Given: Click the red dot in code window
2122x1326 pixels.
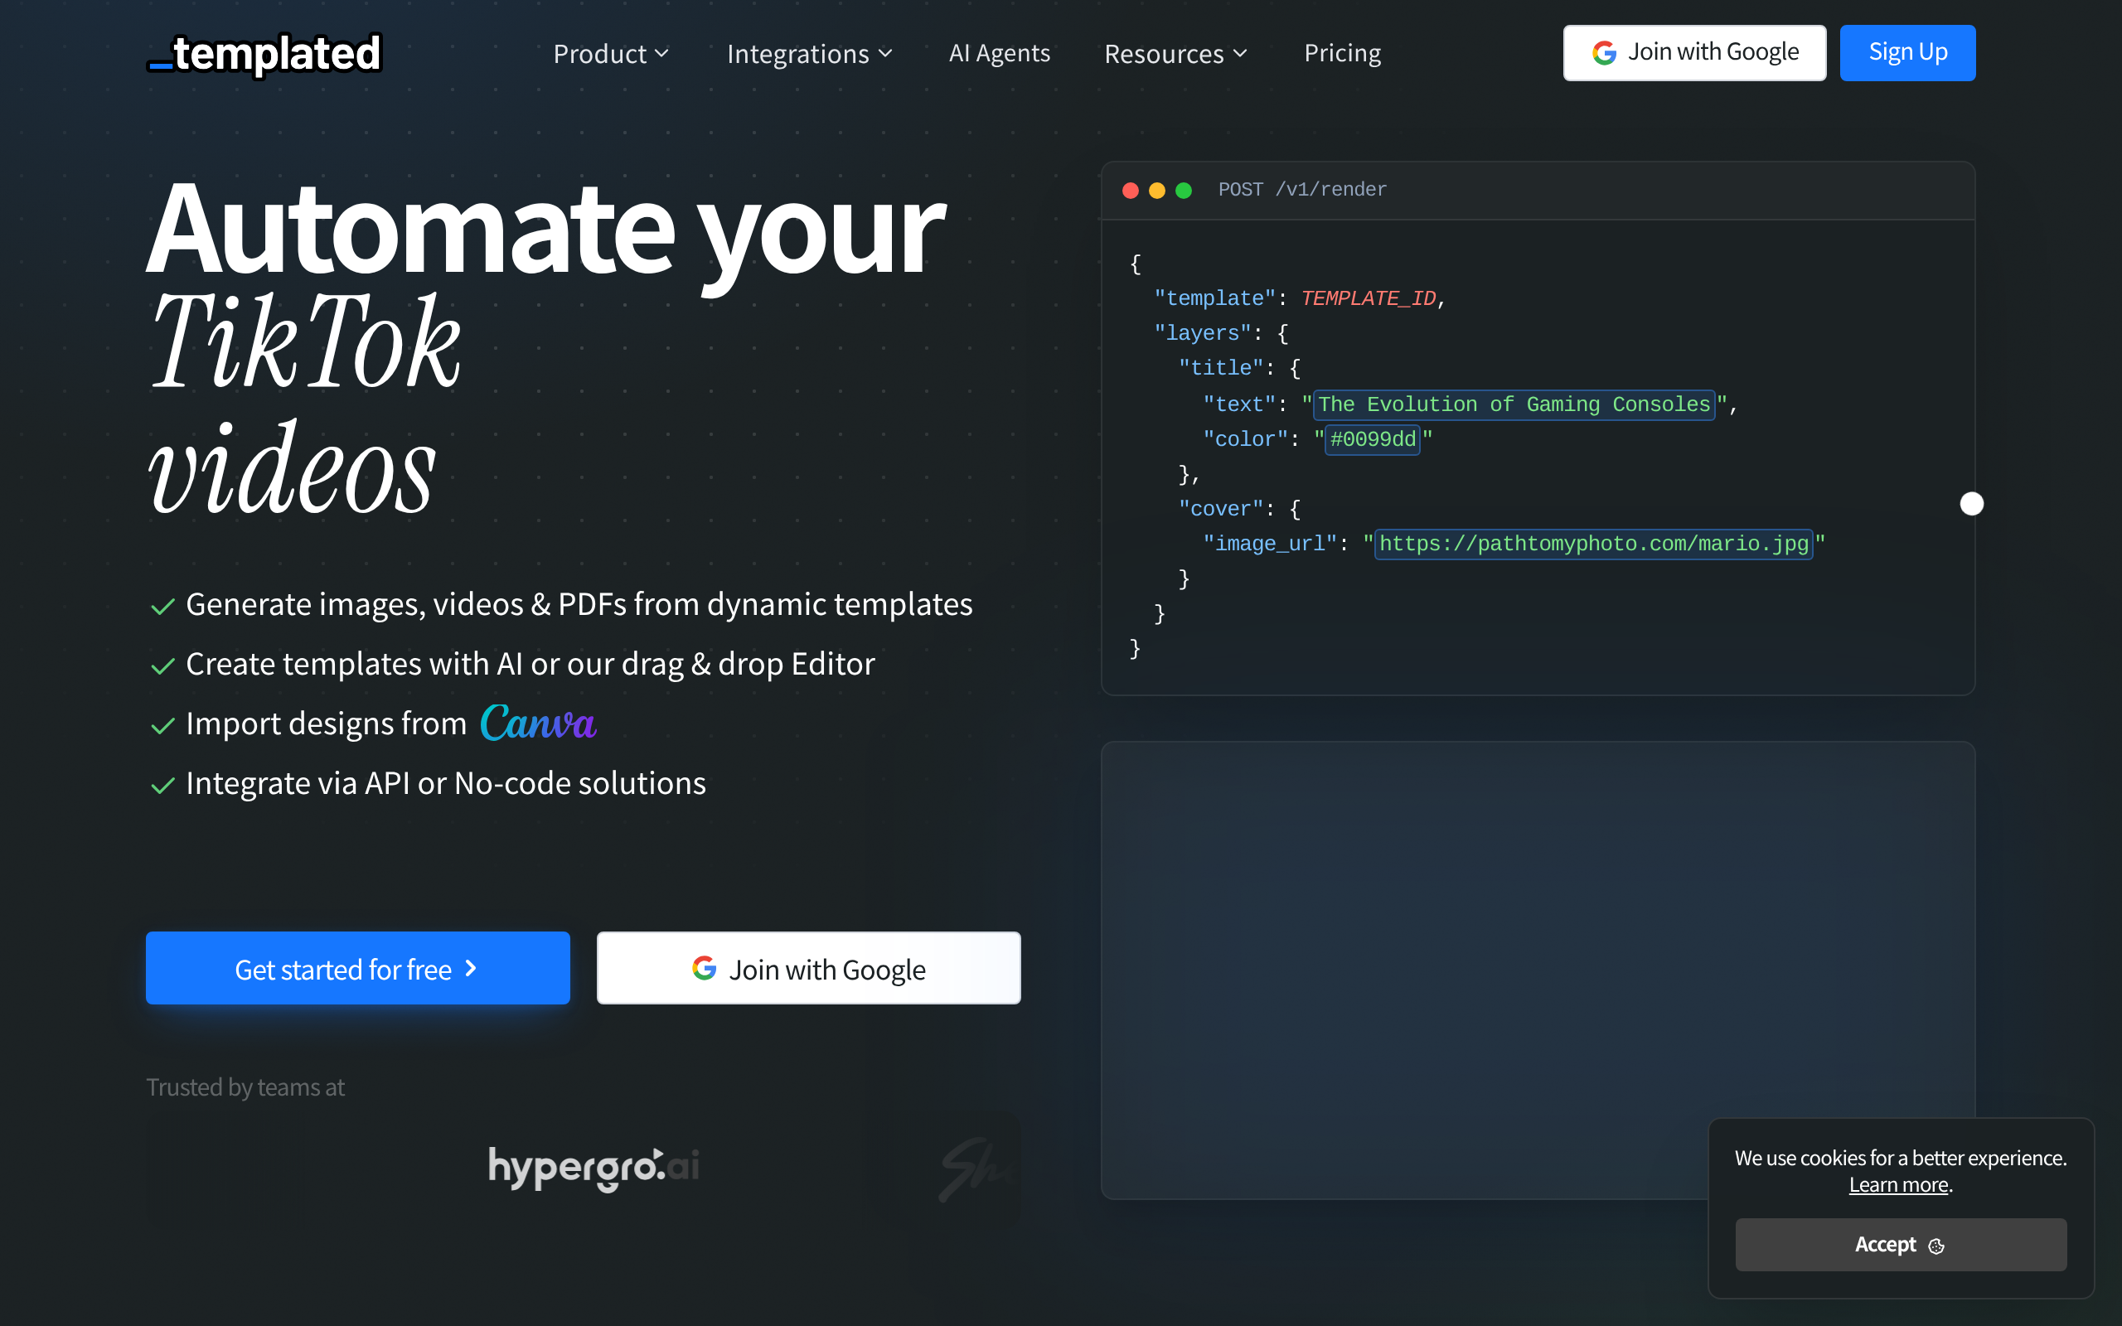Looking at the screenshot, I should point(1131,191).
